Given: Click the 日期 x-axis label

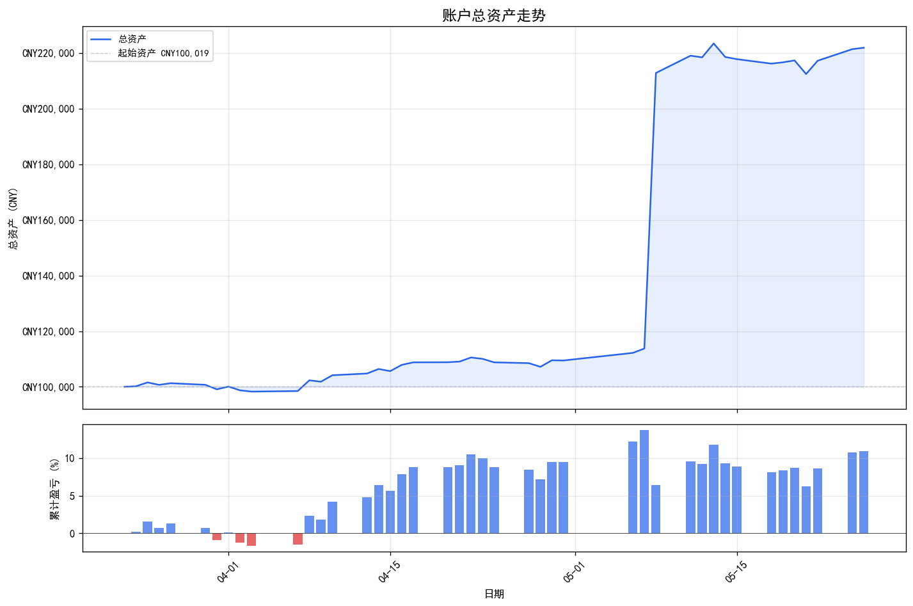Looking at the screenshot, I should 494,594.
